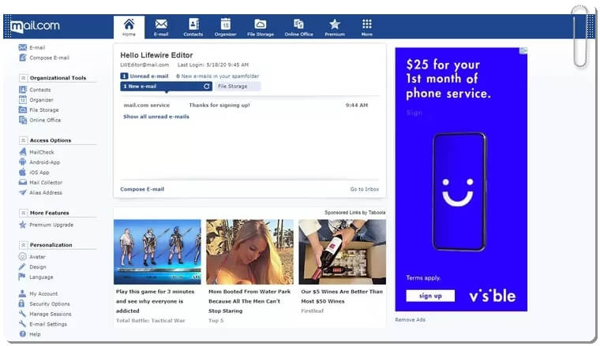
Task: Click Show all unread e-mails link
Action: [156, 117]
